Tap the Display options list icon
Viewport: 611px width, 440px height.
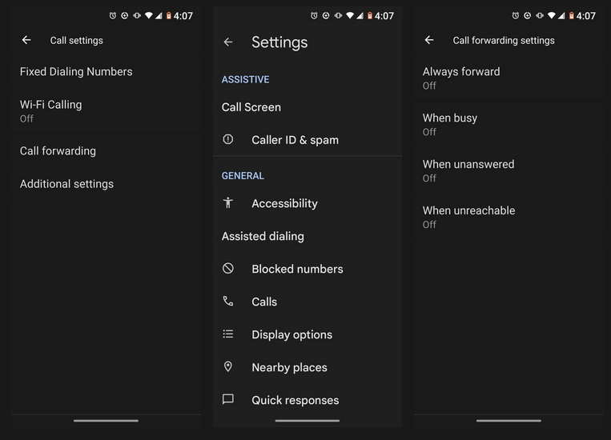coord(228,334)
